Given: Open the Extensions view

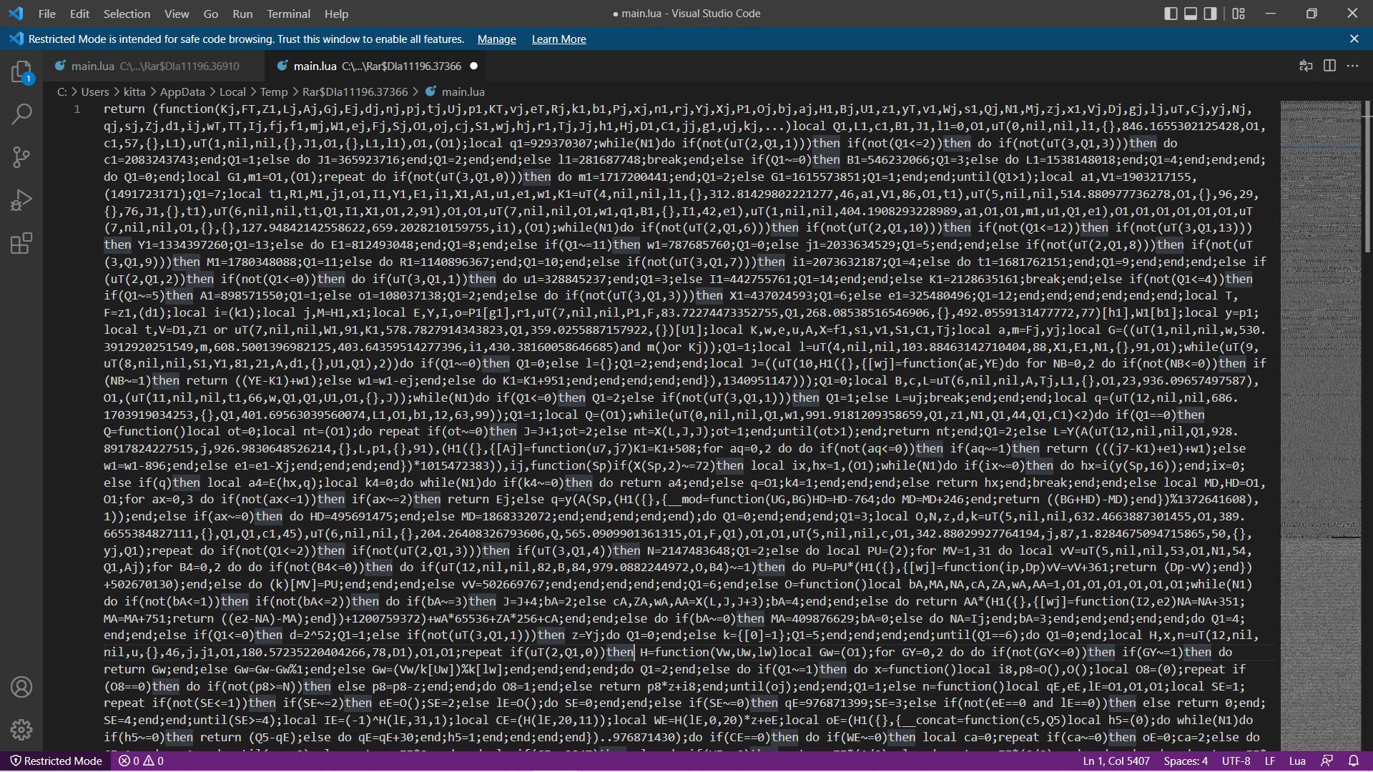Looking at the screenshot, I should click(x=21, y=243).
